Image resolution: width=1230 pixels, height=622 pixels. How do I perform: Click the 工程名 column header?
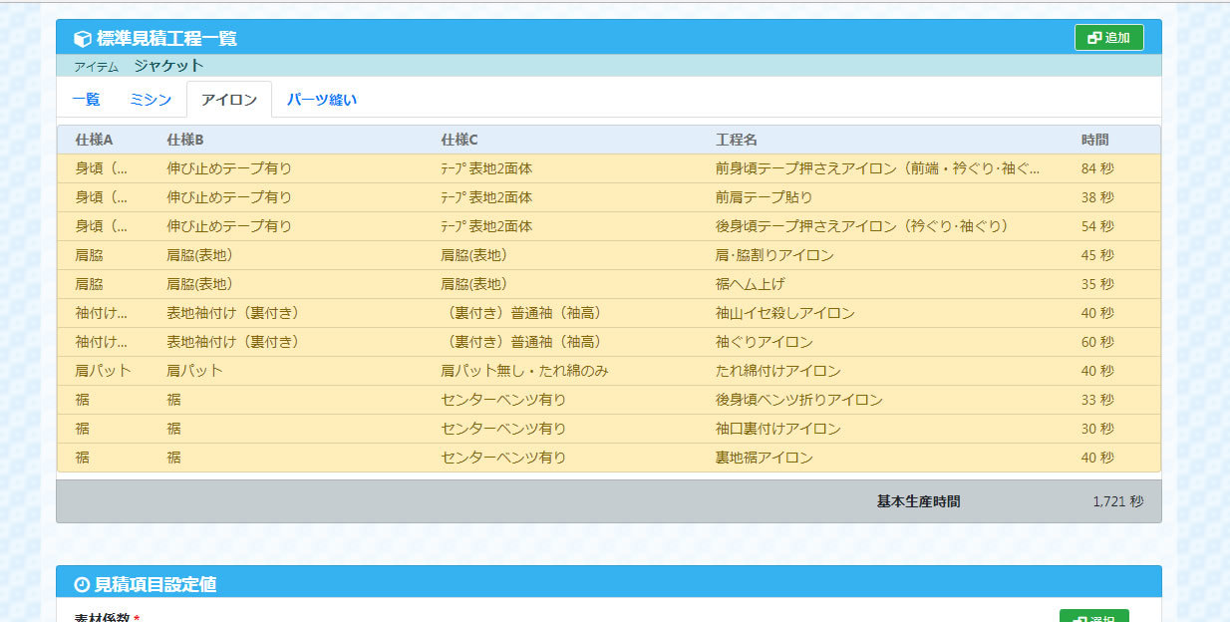736,140
